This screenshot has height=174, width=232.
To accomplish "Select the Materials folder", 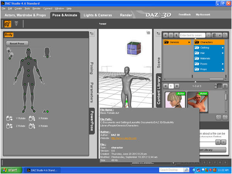I will coord(209,58).
